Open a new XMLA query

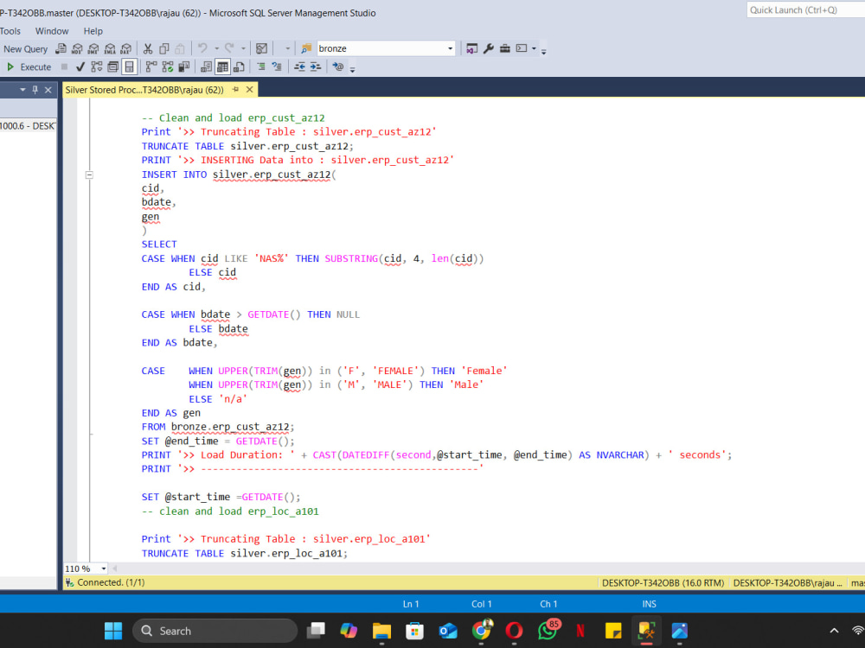coord(111,49)
